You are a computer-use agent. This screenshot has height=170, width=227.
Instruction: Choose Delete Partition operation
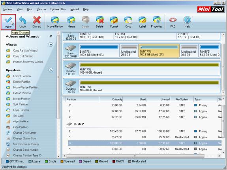tap(22, 82)
